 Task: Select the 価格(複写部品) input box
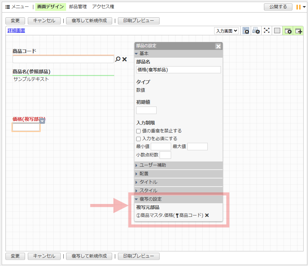click(26, 127)
